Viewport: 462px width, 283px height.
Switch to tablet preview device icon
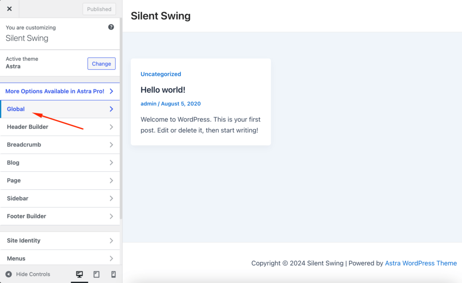(97, 274)
